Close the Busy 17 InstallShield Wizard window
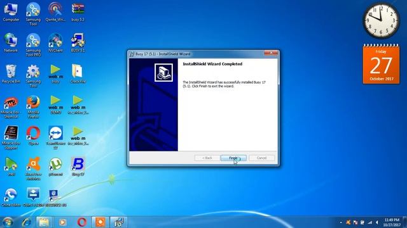The width and height of the screenshot is (407, 228). [271, 53]
